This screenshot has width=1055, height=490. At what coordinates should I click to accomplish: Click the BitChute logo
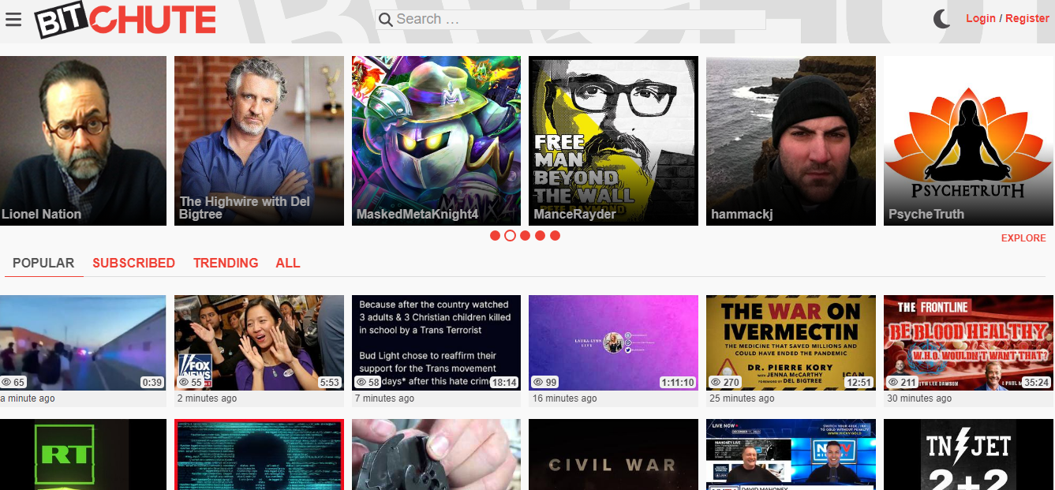[125, 21]
